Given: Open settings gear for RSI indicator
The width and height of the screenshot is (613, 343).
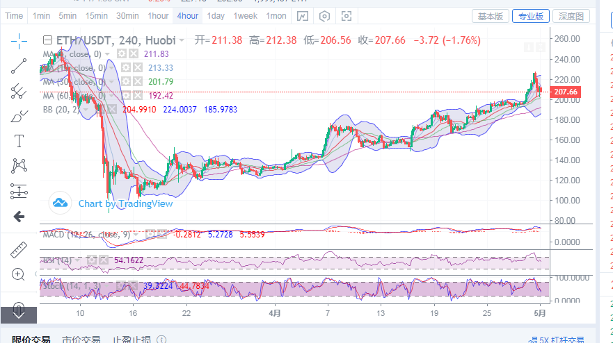Looking at the screenshot, I should 91,260.
